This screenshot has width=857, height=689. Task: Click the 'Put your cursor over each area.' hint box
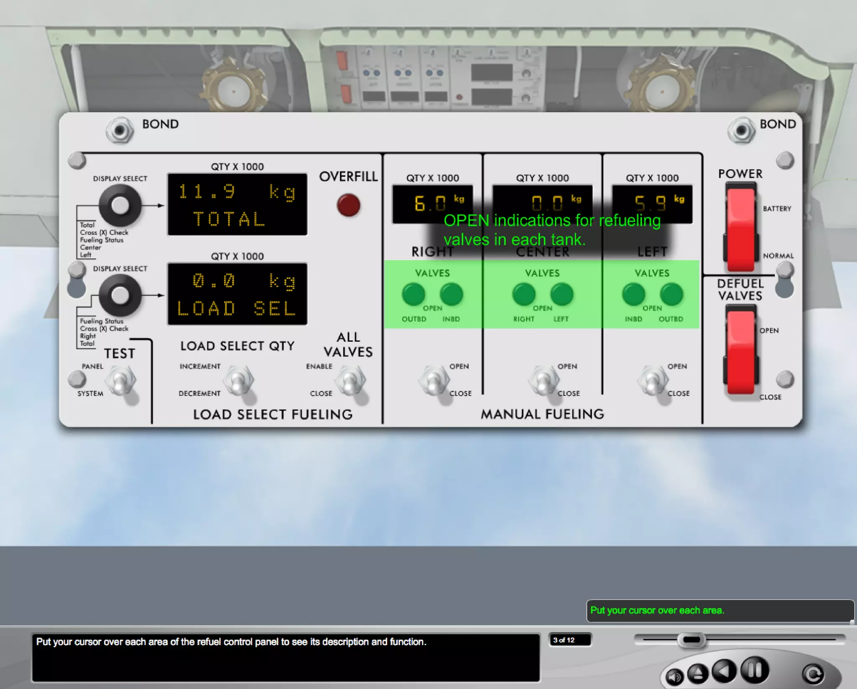(x=720, y=611)
